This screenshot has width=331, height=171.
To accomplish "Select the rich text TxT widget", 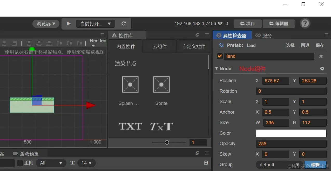I will pyautogui.click(x=161, y=126).
